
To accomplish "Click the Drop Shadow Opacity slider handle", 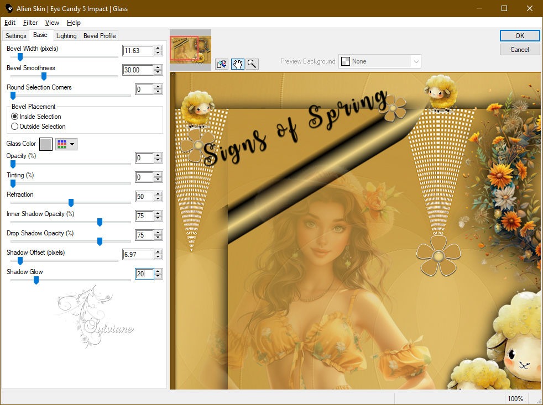I will click(x=100, y=241).
